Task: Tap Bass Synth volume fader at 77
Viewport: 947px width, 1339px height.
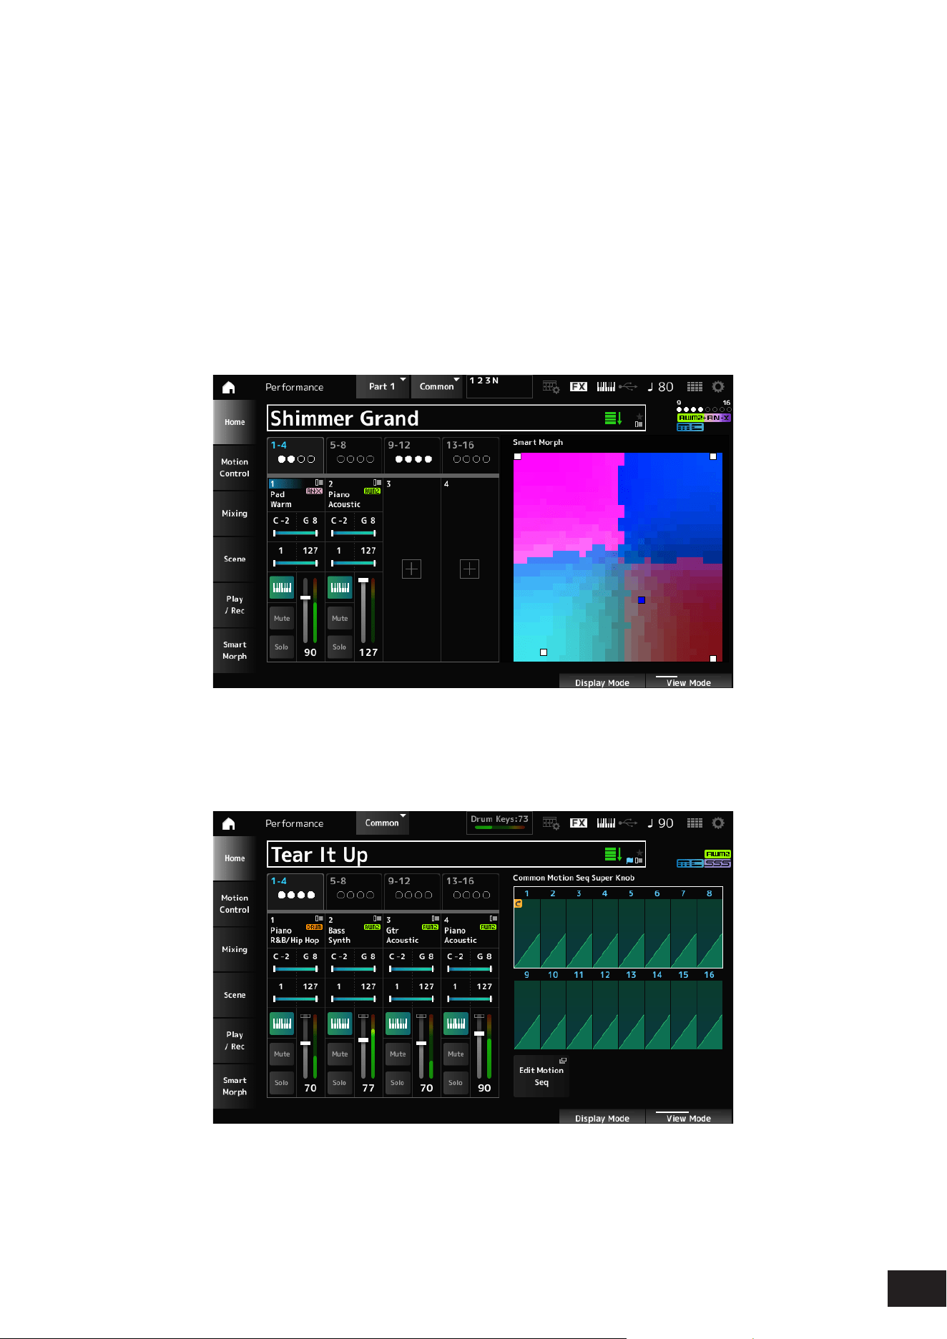Action: click(363, 1046)
